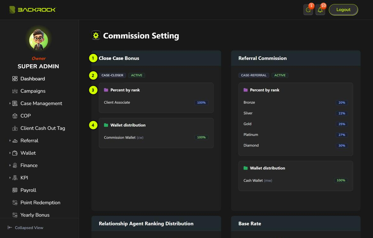Click the purple folder icon under Close Case Bonus

pyautogui.click(x=106, y=90)
